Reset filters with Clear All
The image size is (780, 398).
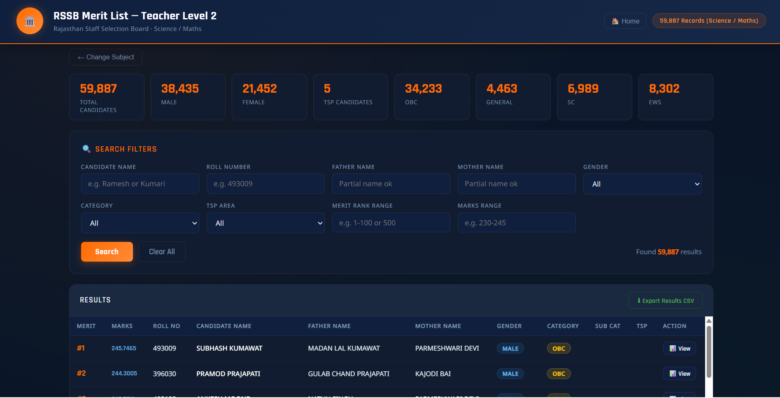162,252
